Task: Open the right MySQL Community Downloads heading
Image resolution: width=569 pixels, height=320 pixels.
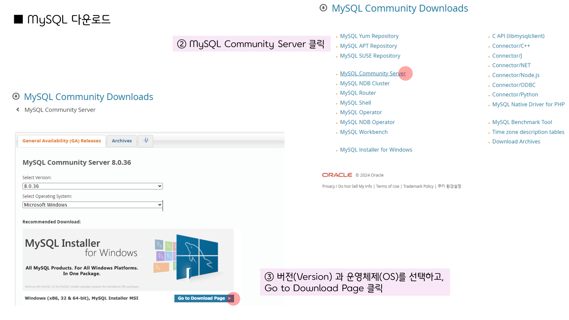Action: pyautogui.click(x=400, y=8)
